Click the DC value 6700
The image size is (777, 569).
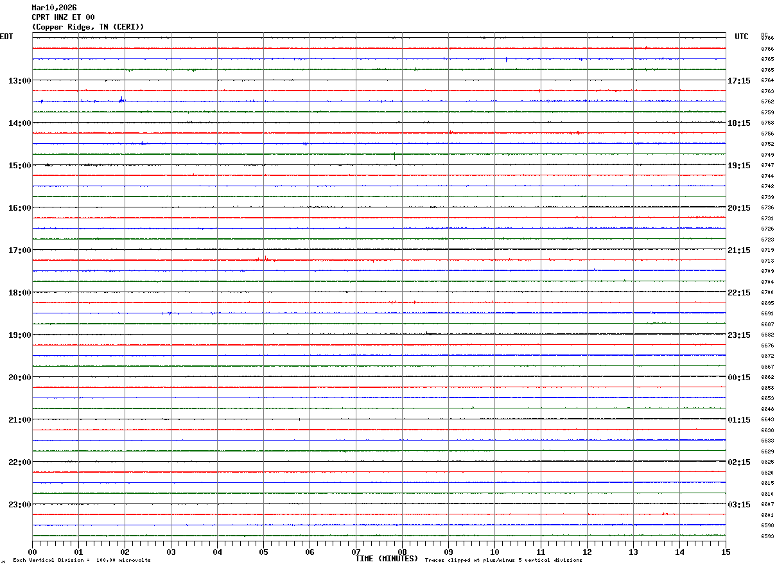pyautogui.click(x=767, y=293)
